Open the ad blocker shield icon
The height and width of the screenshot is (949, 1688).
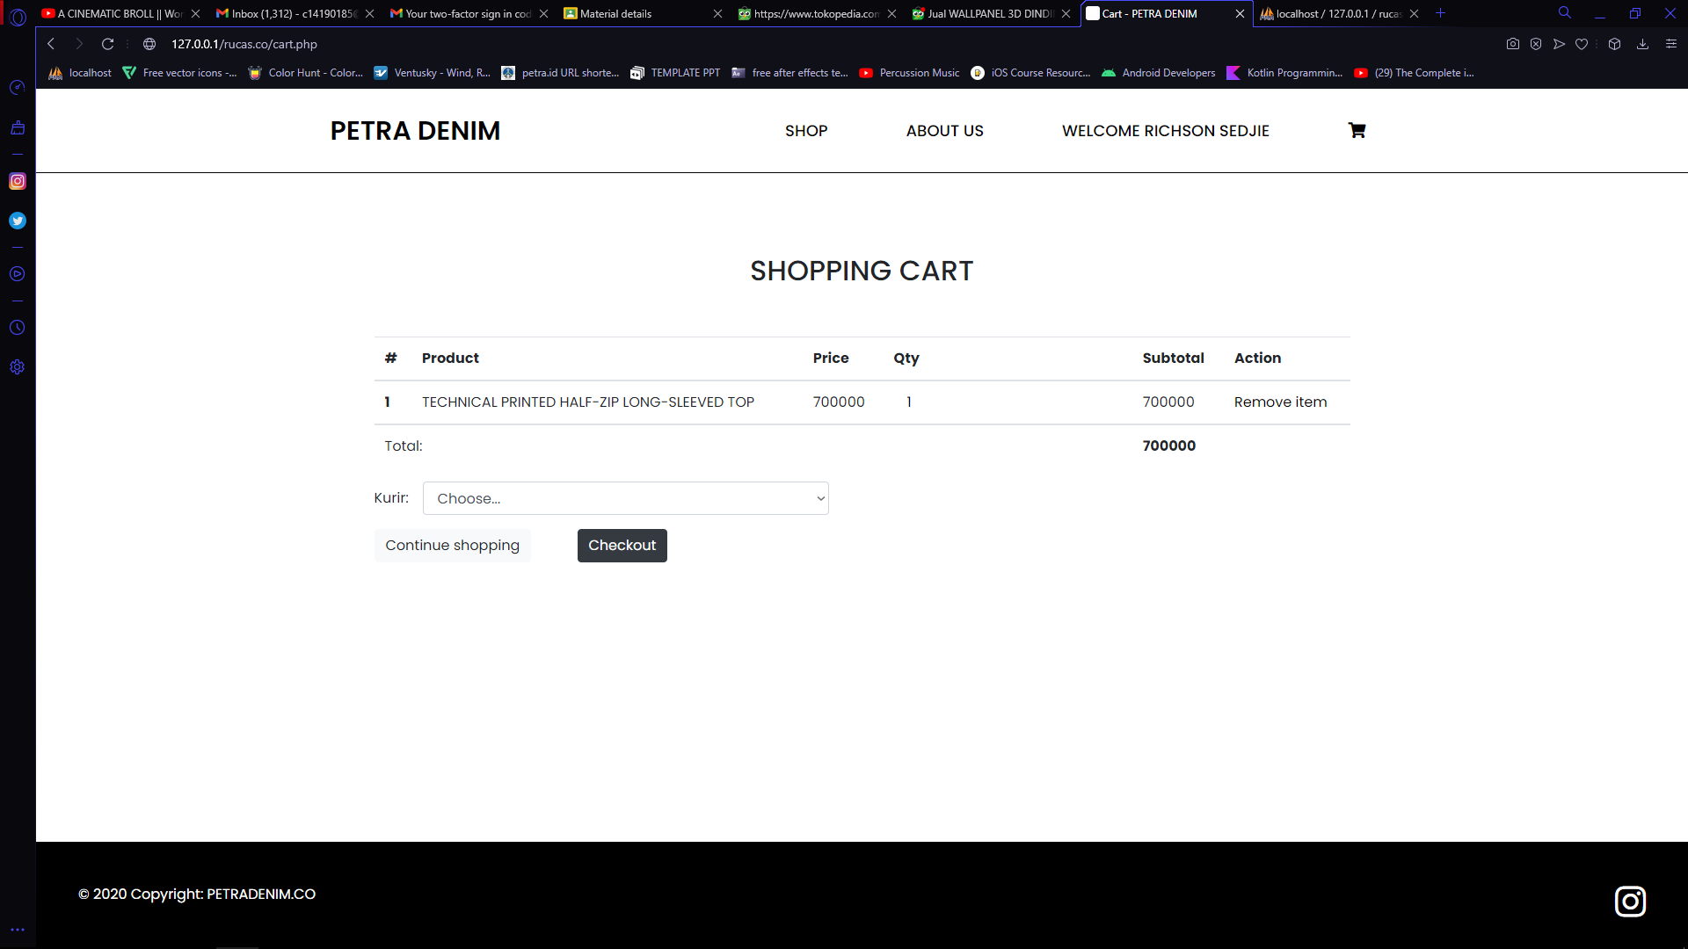pos(1536,44)
